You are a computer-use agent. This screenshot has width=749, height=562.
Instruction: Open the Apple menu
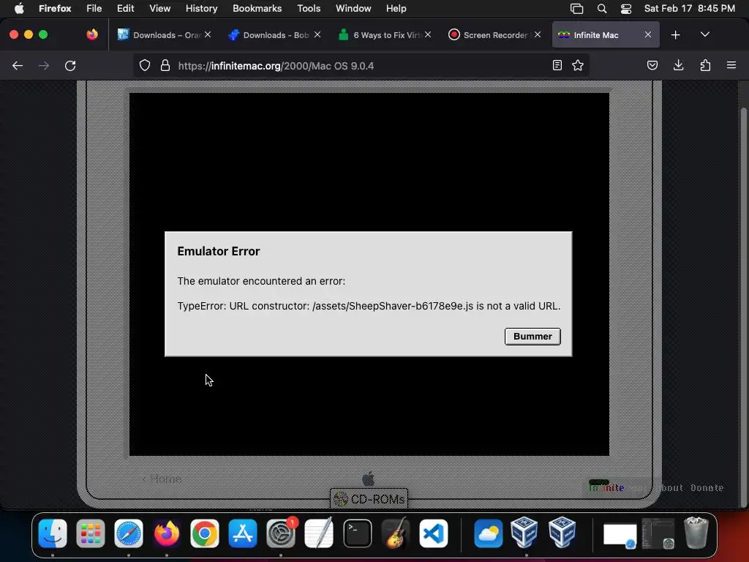(19, 8)
